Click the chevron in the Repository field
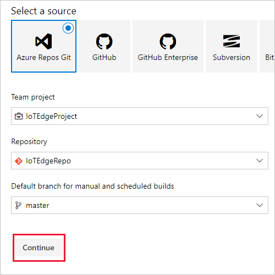 click(260, 161)
